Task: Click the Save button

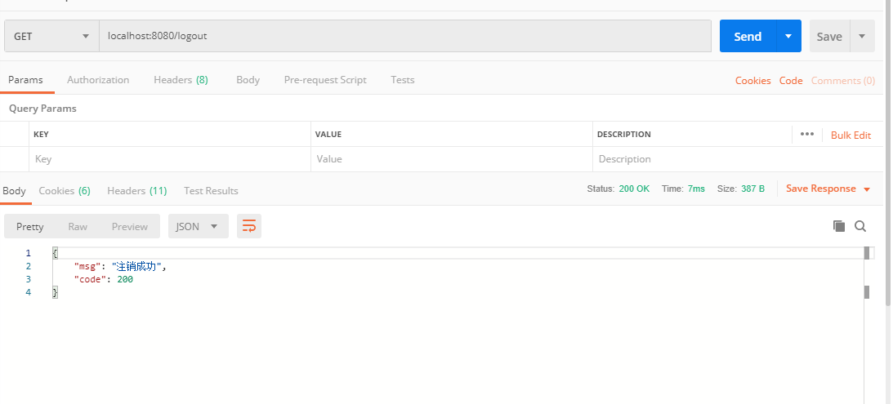Action: [x=829, y=36]
